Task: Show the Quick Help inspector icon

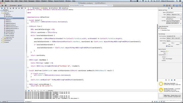Action: click(172, 8)
